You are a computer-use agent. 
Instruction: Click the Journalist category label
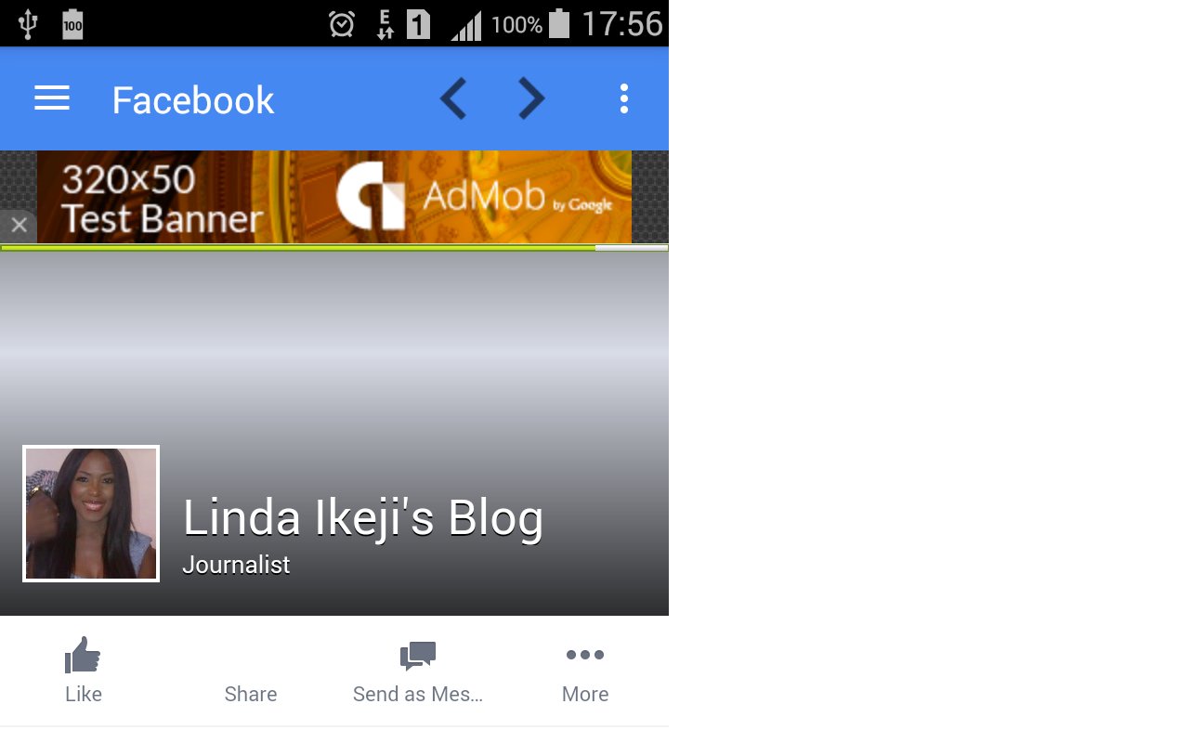click(x=236, y=565)
